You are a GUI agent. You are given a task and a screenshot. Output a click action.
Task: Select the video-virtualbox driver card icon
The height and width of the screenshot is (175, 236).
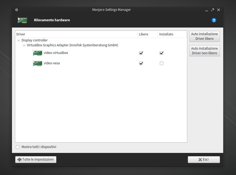(38, 53)
